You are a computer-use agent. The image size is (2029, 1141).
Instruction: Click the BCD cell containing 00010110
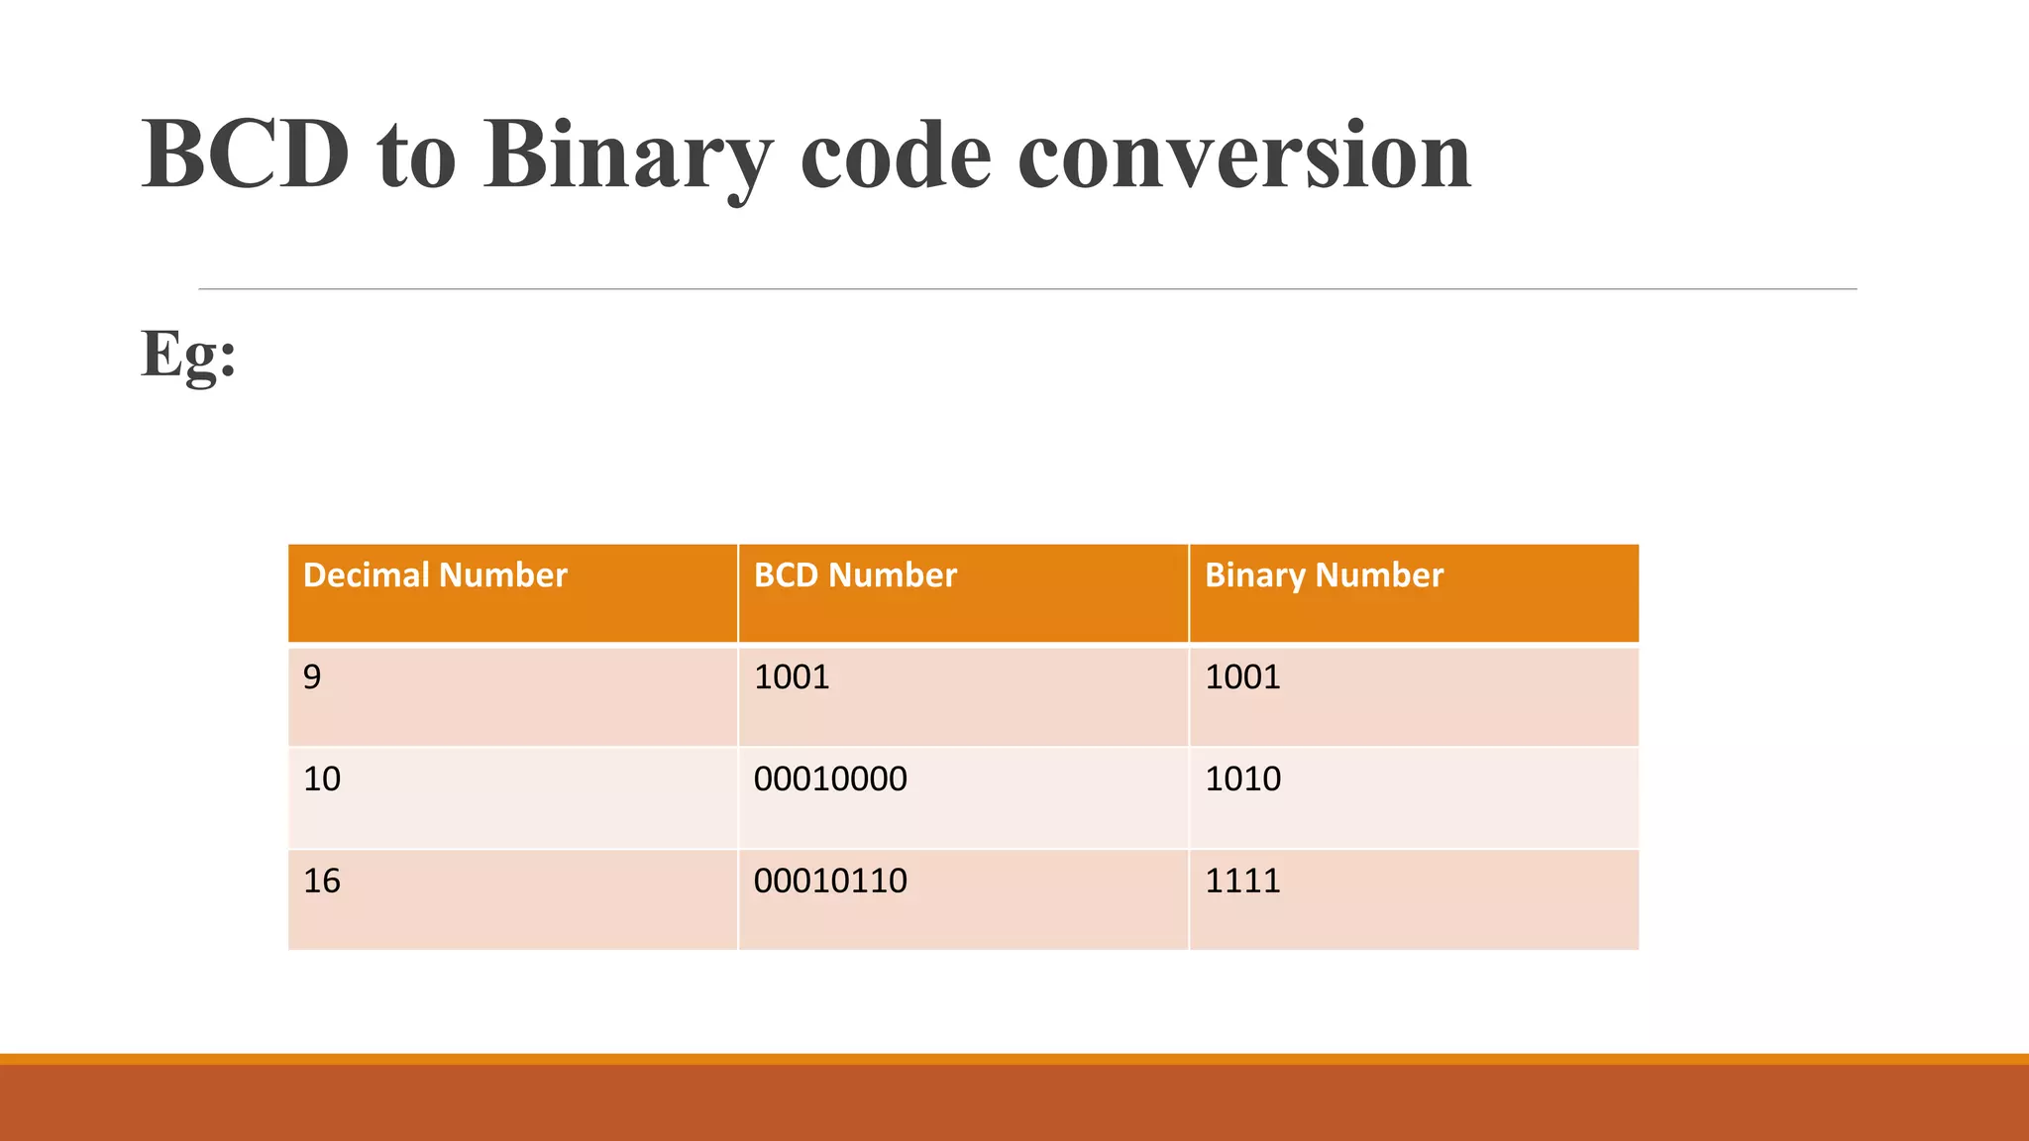click(x=830, y=882)
